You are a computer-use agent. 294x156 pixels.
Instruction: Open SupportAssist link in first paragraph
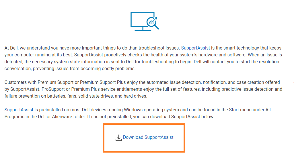click(x=195, y=48)
